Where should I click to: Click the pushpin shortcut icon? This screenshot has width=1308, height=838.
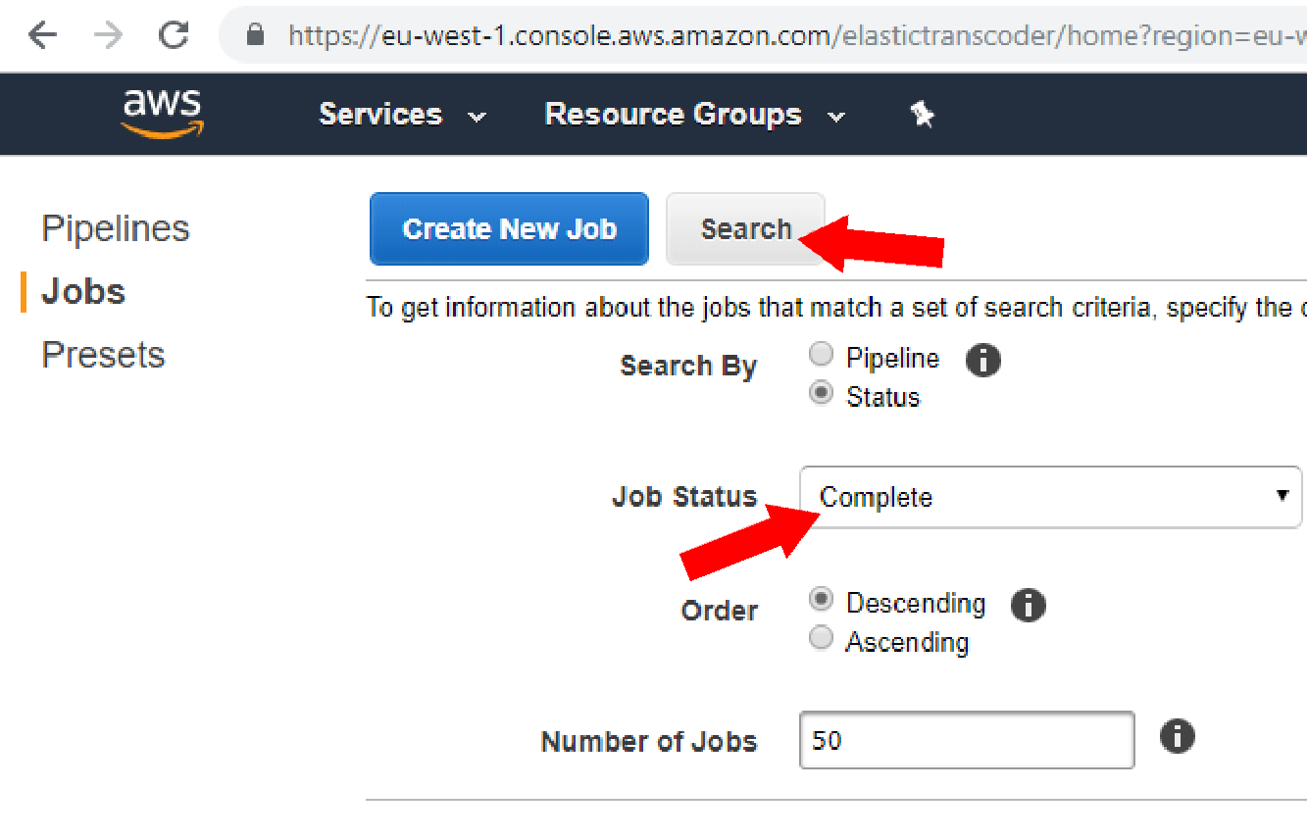pyautogui.click(x=922, y=116)
